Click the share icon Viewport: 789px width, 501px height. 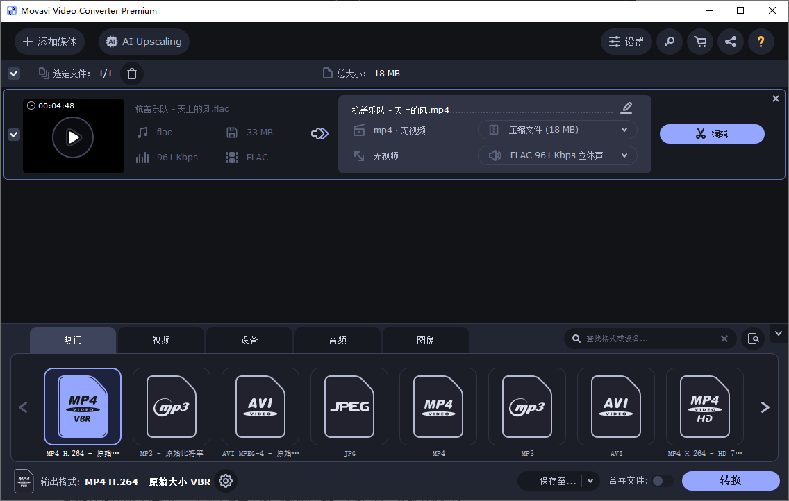click(x=730, y=42)
